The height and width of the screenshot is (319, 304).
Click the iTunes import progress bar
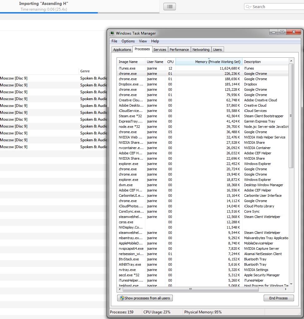(80, 13)
